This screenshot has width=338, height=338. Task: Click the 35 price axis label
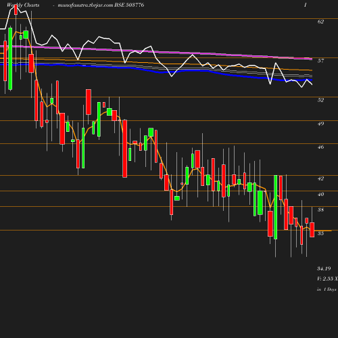click(320, 233)
